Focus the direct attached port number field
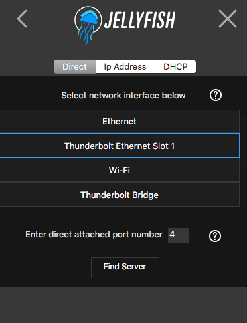This screenshot has width=247, height=323. (179, 235)
